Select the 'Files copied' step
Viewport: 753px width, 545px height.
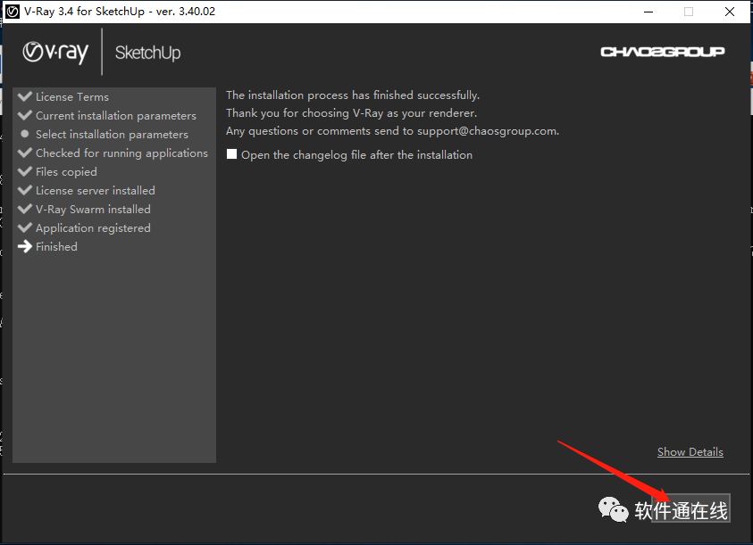point(66,172)
